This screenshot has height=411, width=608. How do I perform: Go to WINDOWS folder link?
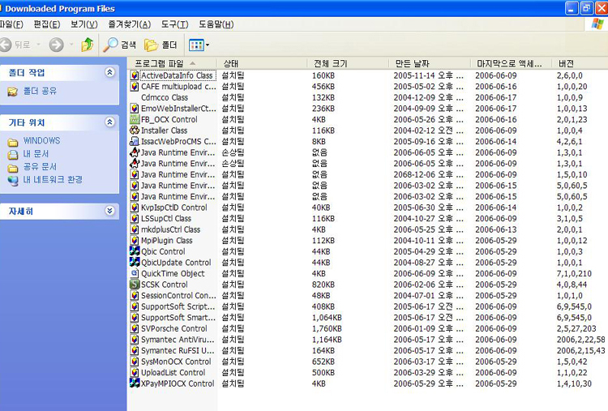pyautogui.click(x=41, y=140)
